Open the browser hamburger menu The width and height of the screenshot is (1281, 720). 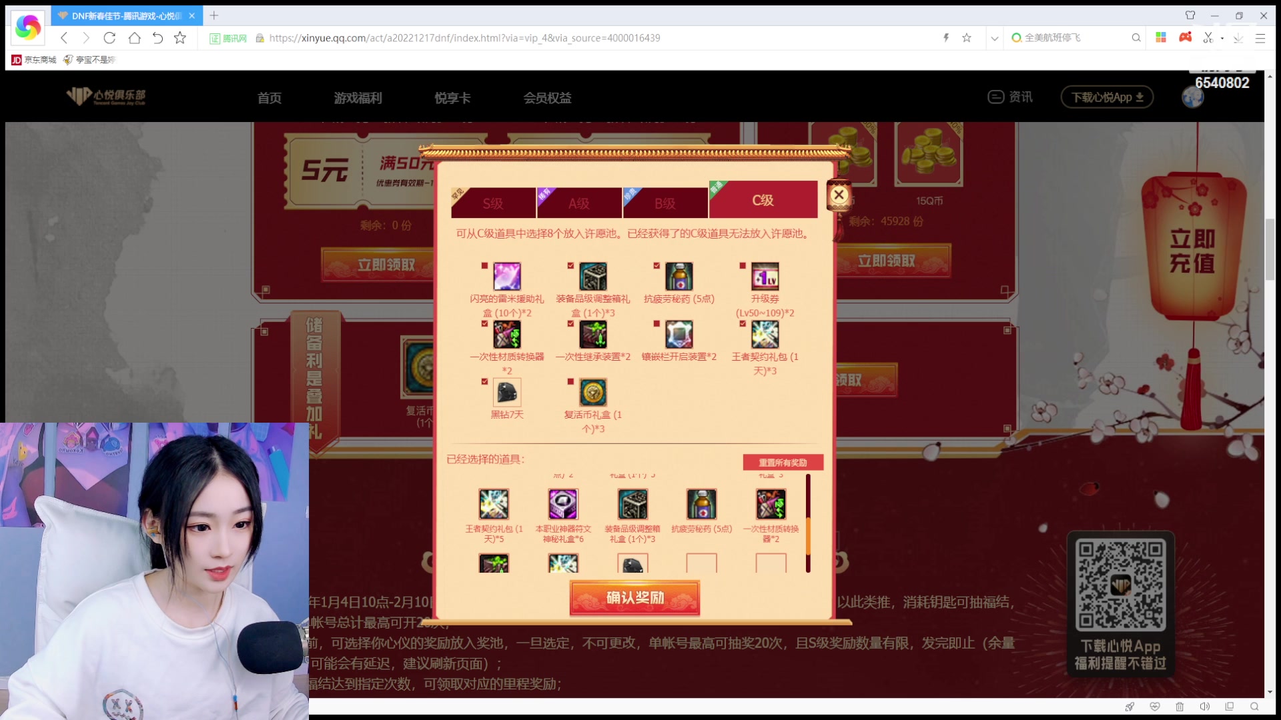tap(1260, 38)
